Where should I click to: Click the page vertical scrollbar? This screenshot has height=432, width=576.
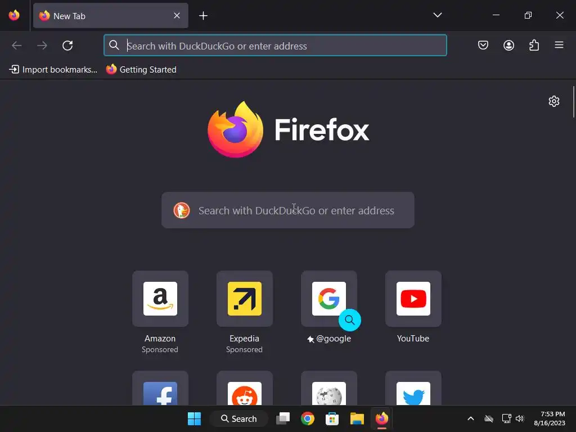[573, 102]
